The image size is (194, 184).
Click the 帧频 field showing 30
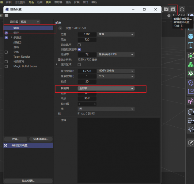pos(87,82)
